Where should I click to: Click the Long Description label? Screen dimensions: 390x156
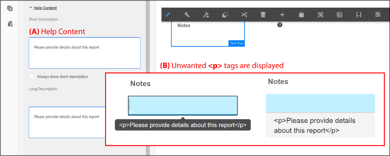point(43,89)
